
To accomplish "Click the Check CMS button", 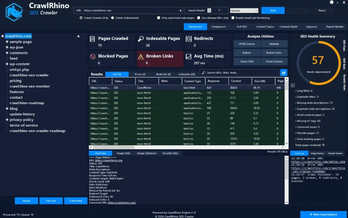I will point(247,61).
